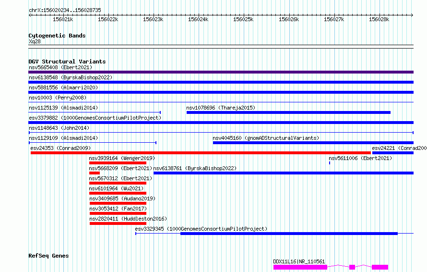
Task: Select the RefSeq Genes track heading
Action: pos(48,256)
